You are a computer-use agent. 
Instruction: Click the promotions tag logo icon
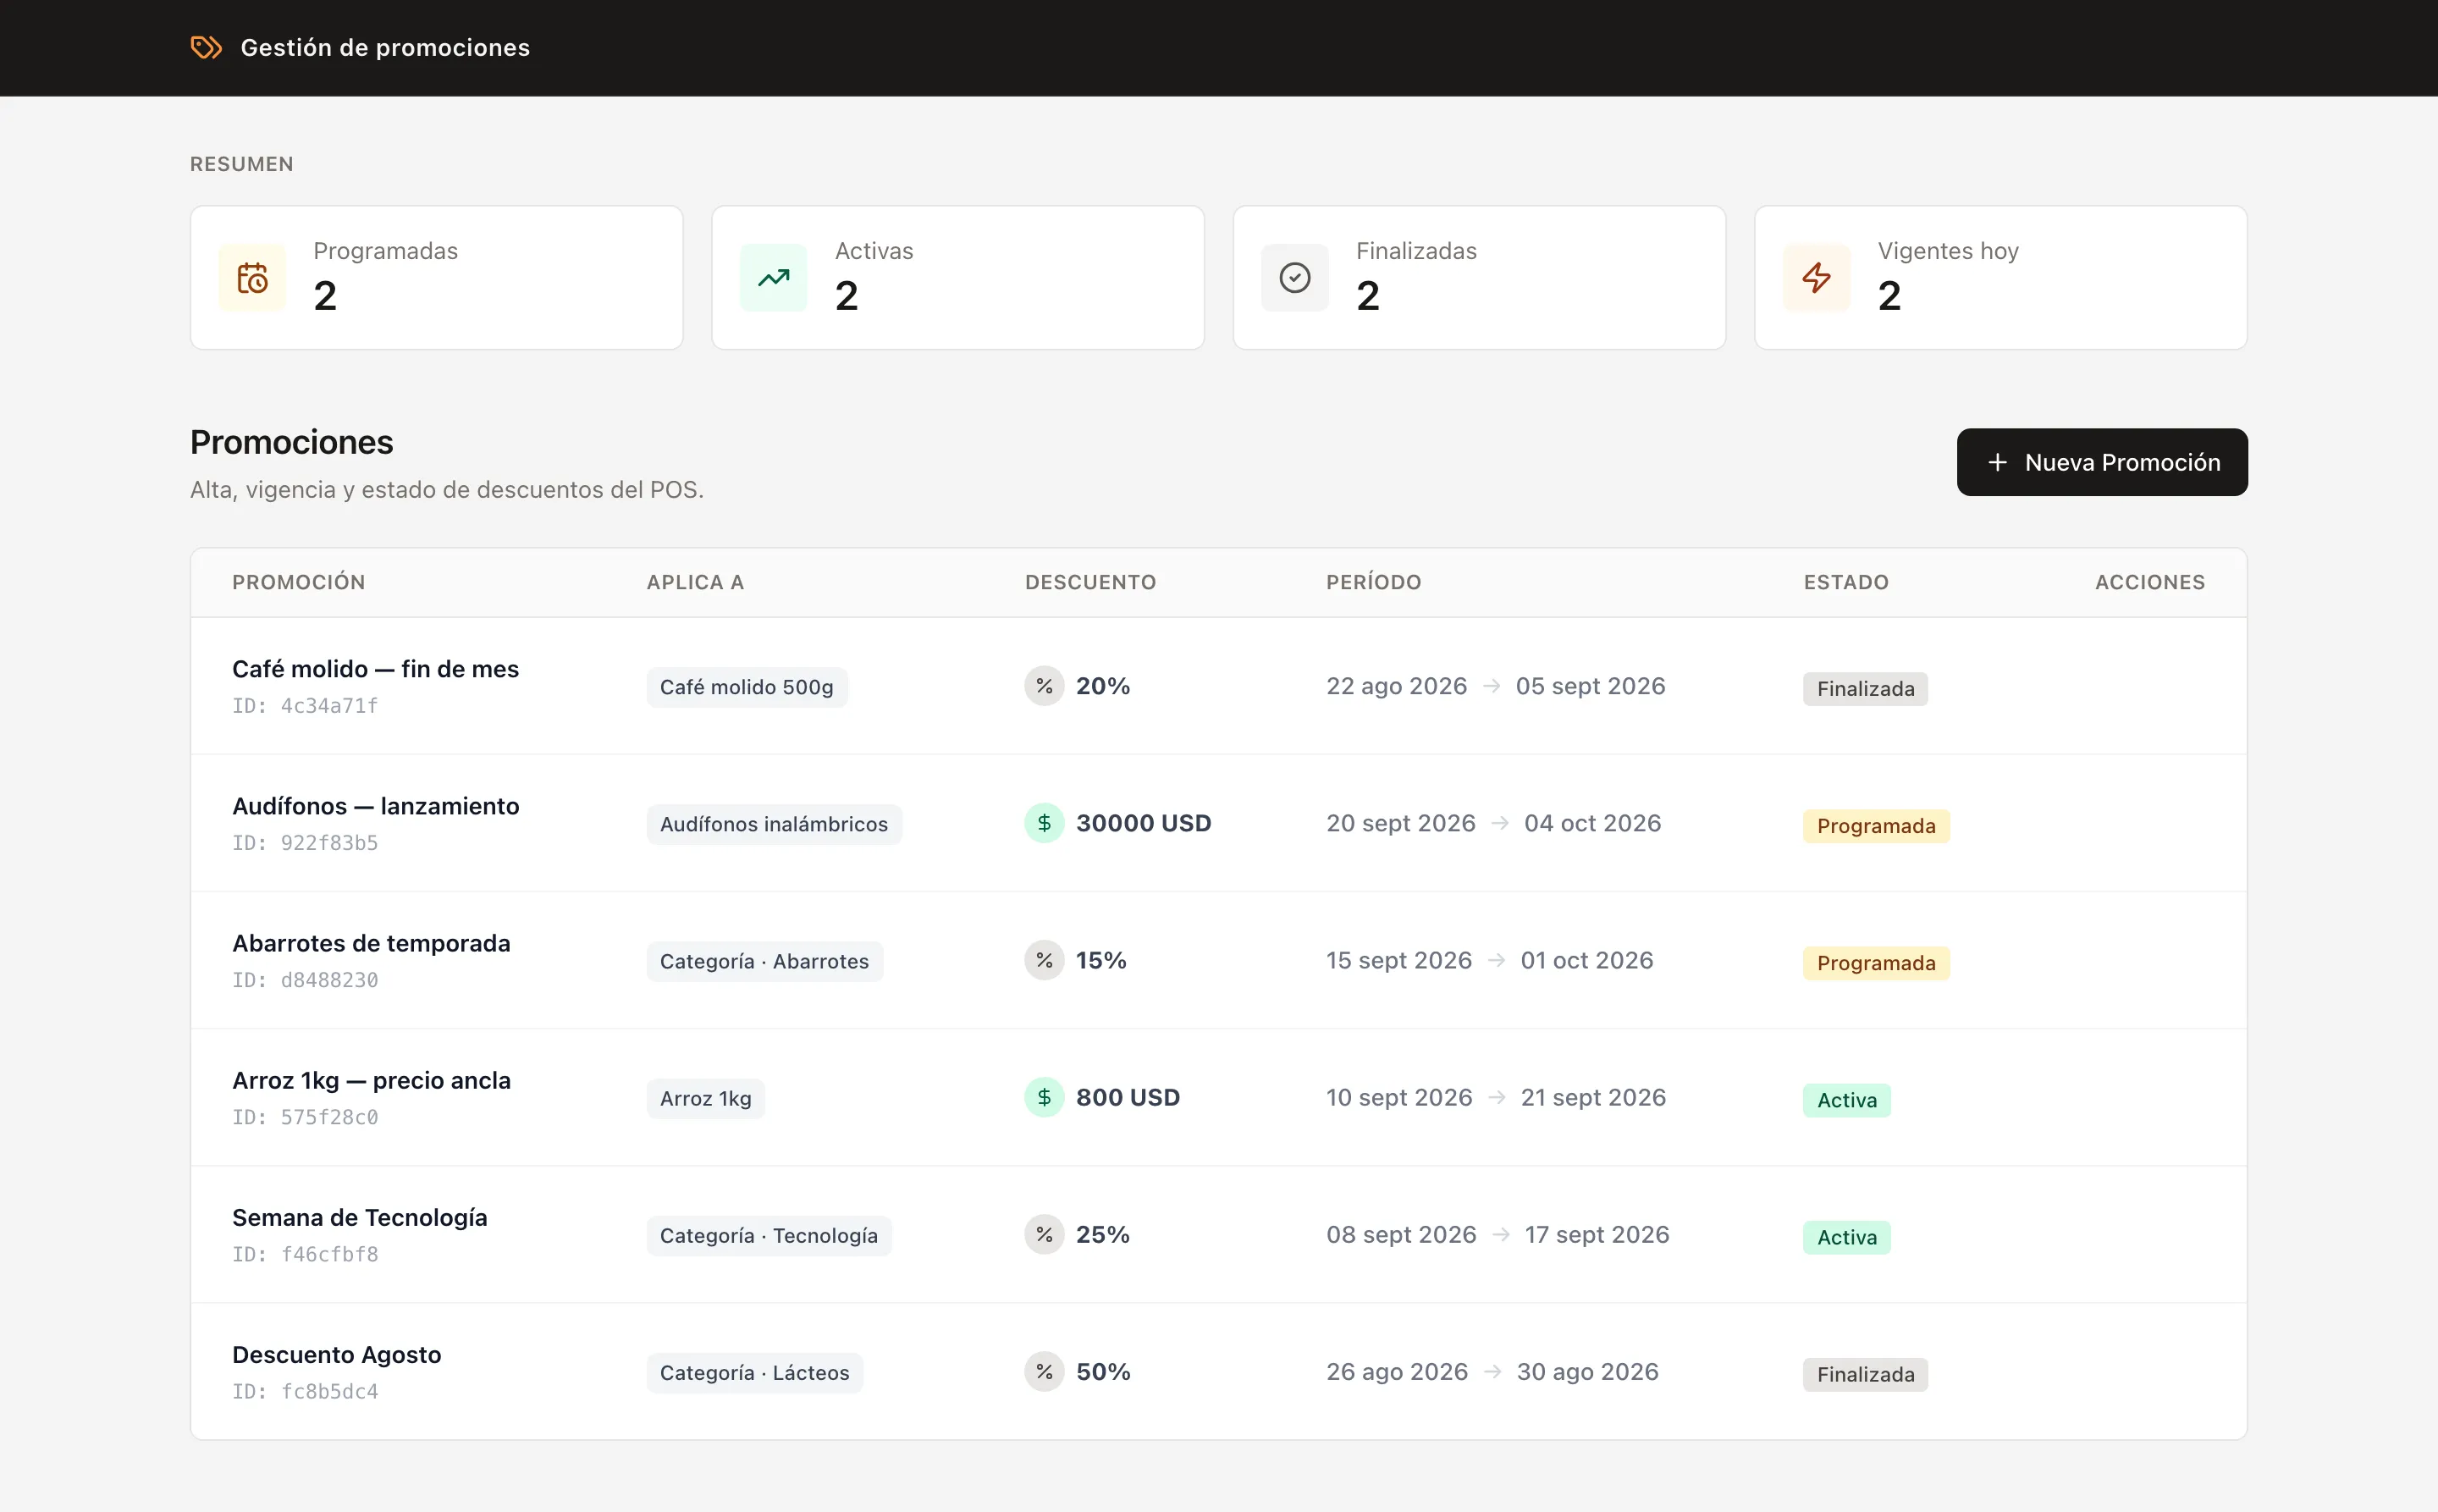tap(206, 47)
